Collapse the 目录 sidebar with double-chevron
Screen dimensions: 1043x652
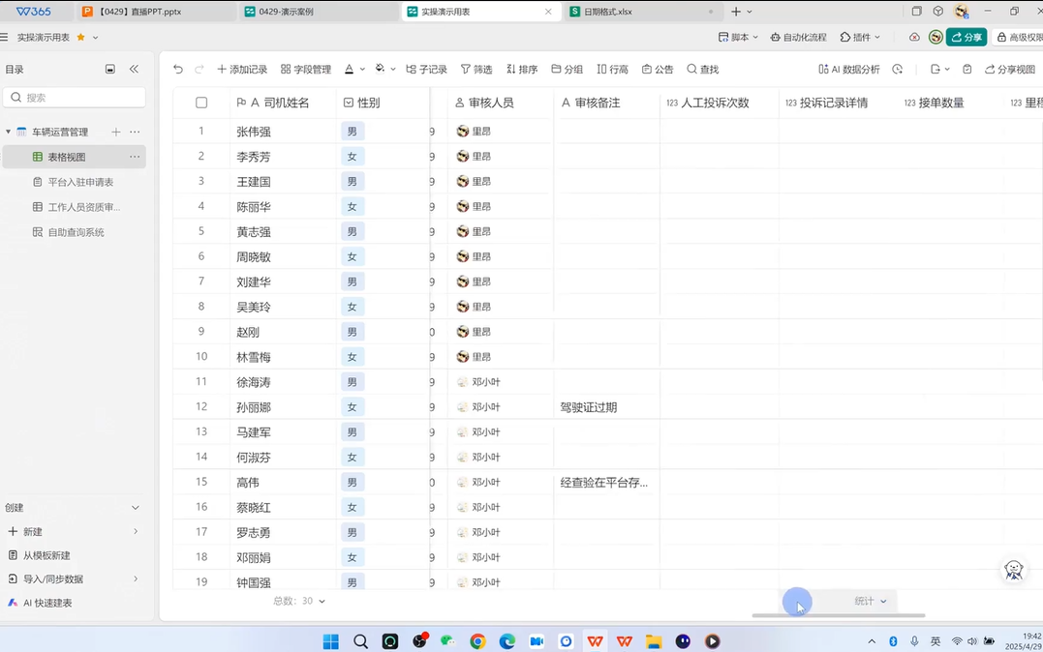134,70
